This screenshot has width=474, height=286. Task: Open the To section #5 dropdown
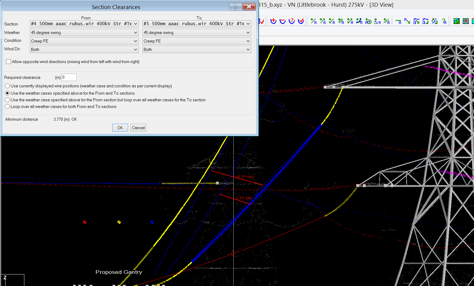pyautogui.click(x=197, y=24)
